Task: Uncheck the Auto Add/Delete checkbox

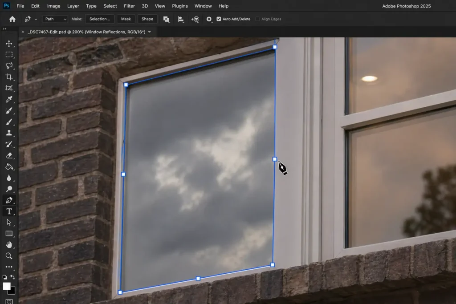Action: tap(219, 19)
